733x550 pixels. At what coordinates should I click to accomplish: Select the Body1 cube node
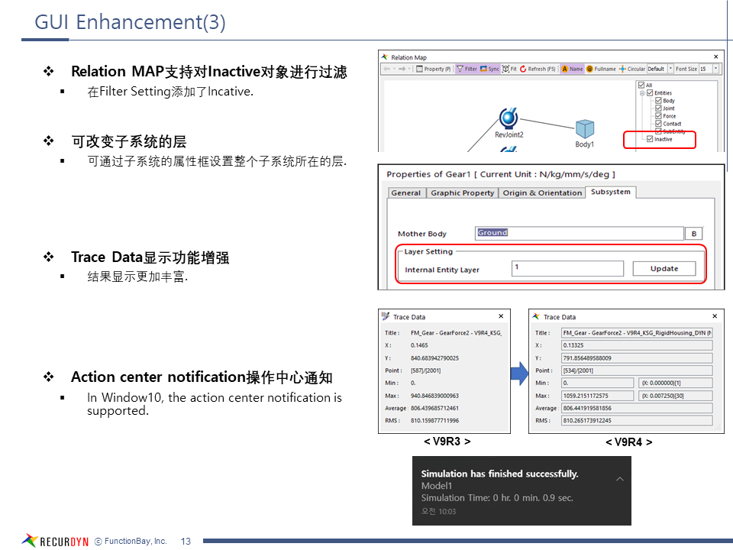pyautogui.click(x=585, y=128)
